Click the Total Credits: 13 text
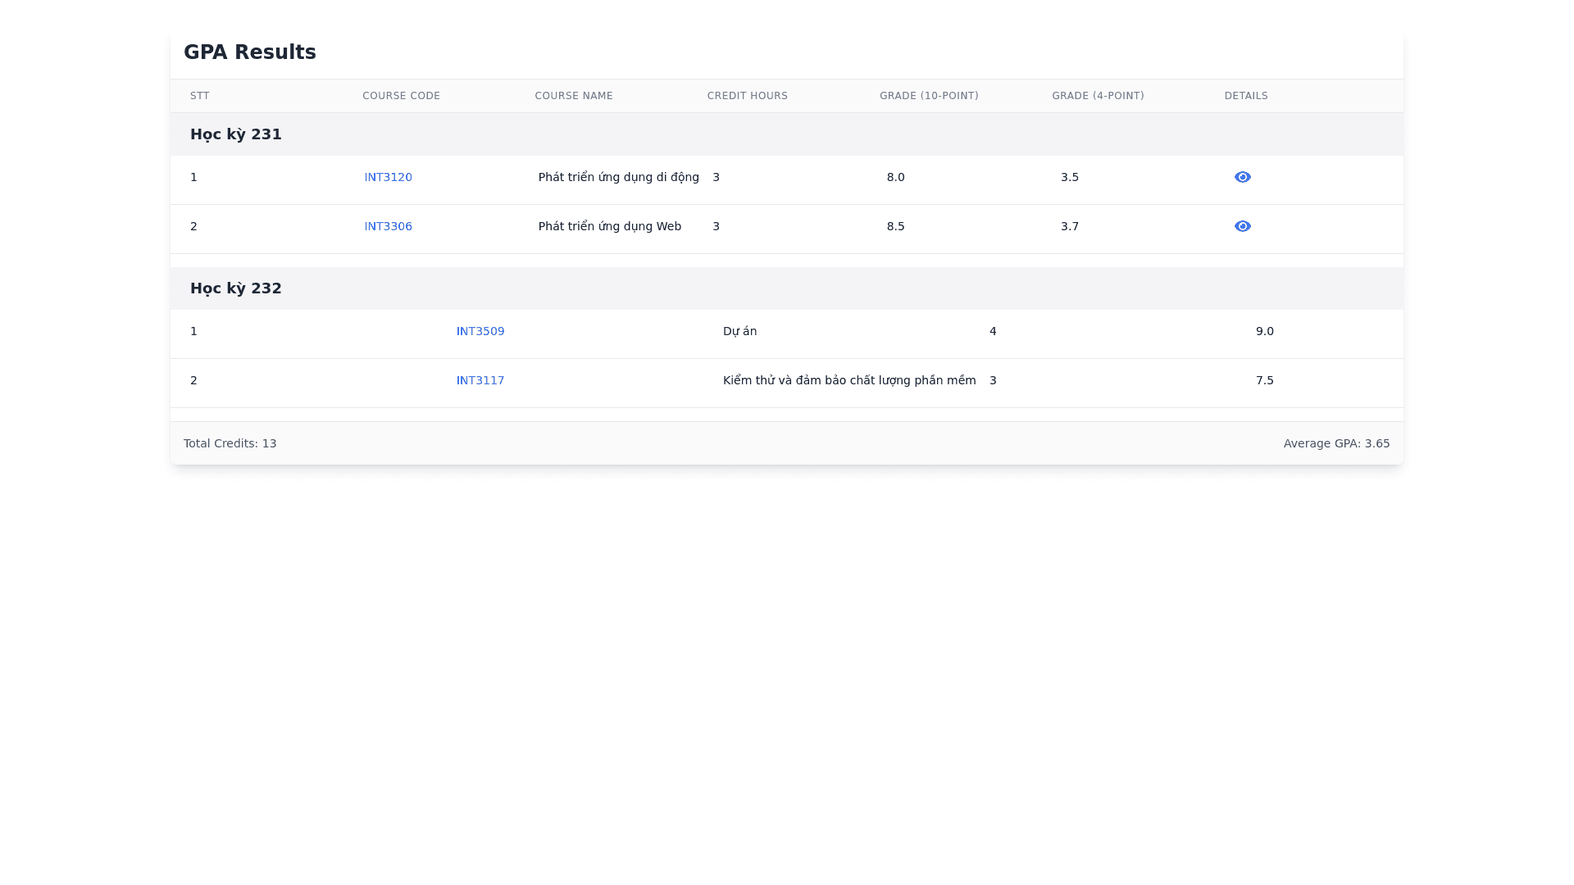Viewport: 1574px width, 885px height. (230, 443)
